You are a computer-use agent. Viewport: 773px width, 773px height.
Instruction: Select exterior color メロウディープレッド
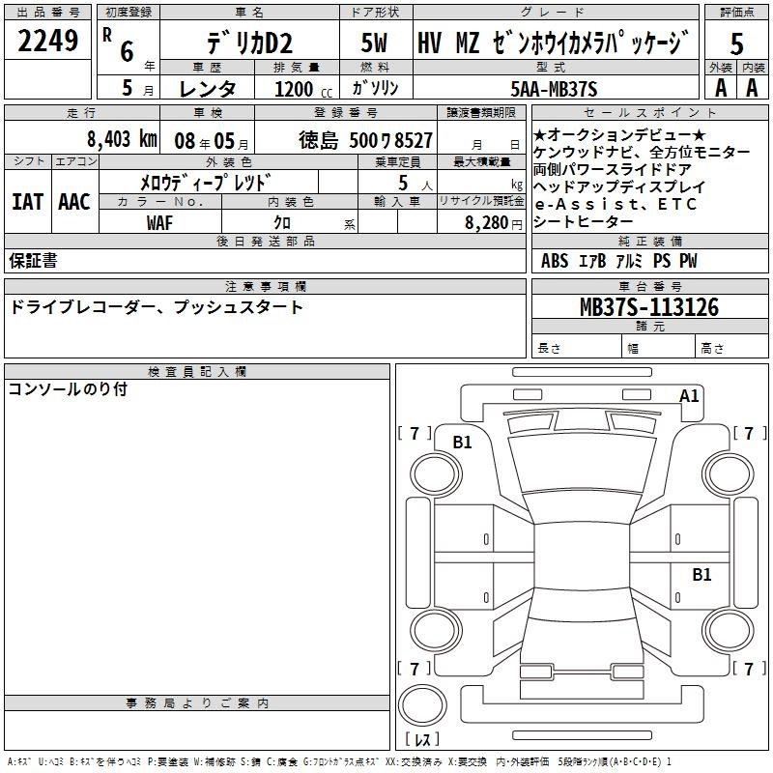click(206, 183)
